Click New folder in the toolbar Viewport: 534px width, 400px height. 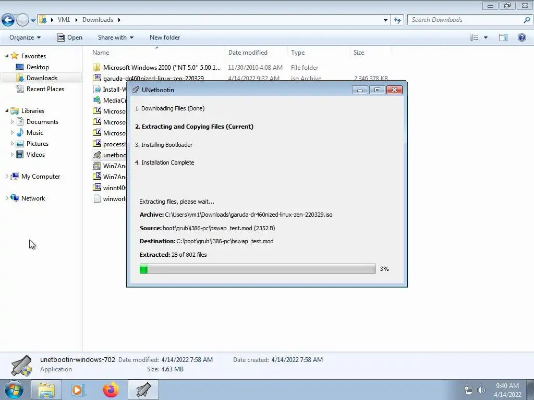[x=165, y=37]
